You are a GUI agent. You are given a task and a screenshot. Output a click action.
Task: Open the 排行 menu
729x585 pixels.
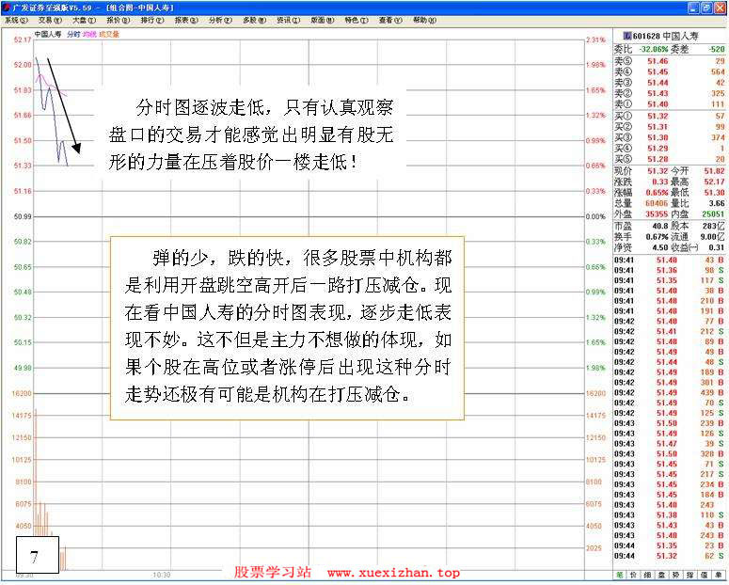(x=152, y=21)
